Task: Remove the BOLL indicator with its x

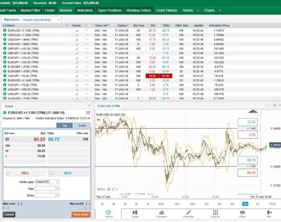Action: pyautogui.click(x=117, y=189)
